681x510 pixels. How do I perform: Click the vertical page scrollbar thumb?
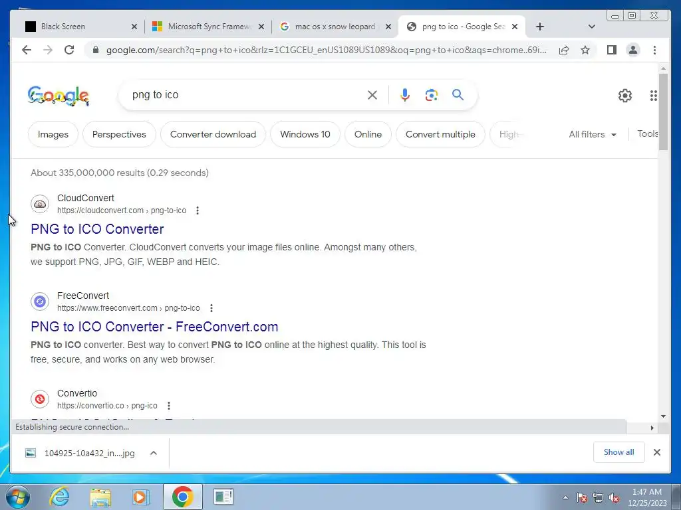(x=663, y=112)
